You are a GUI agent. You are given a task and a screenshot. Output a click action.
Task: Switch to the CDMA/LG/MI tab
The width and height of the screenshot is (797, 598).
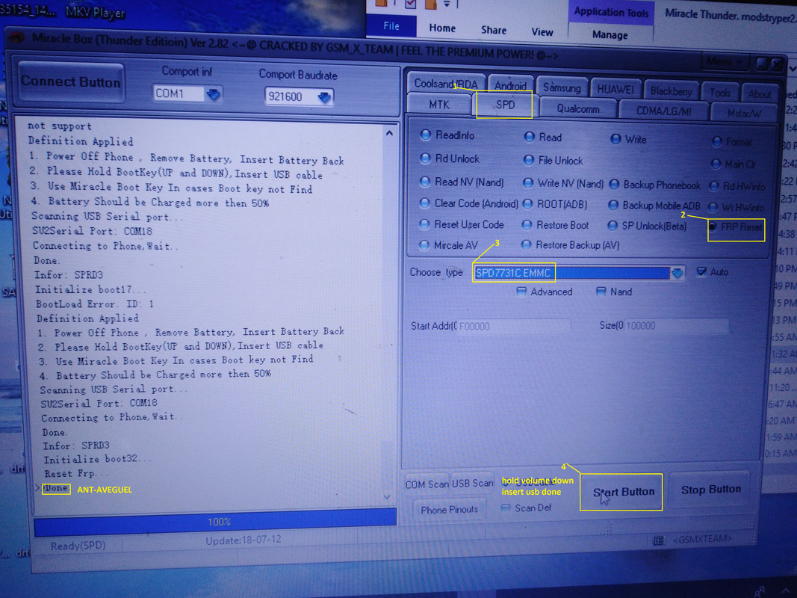coord(664,111)
